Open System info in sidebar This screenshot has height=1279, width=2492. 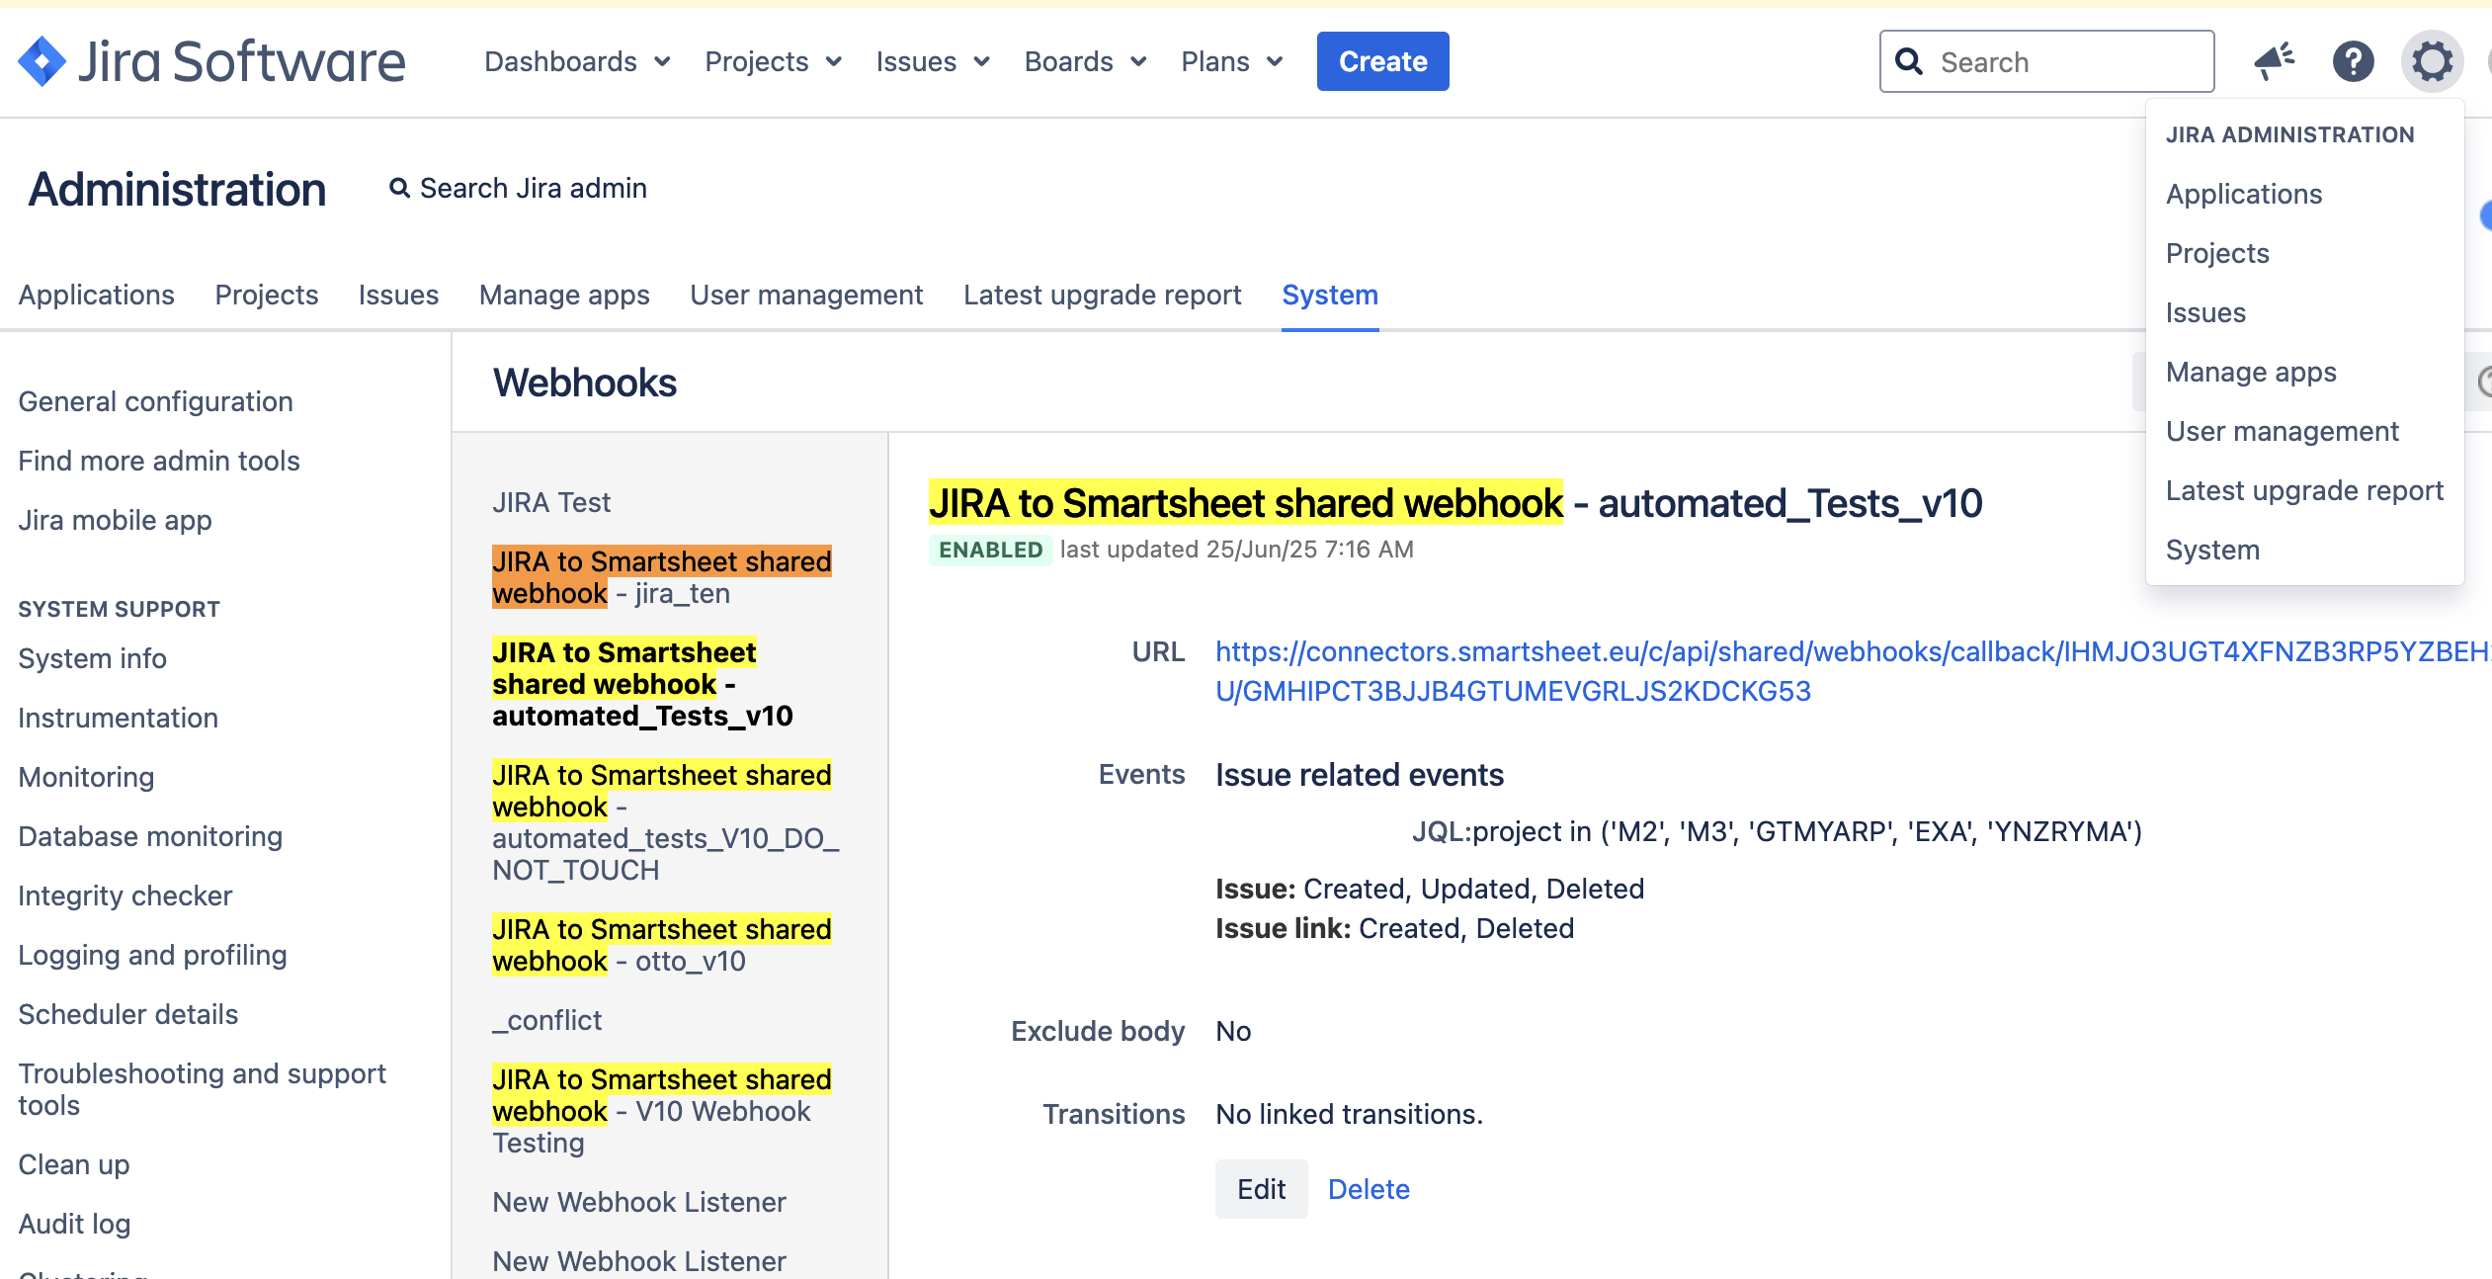pos(92,658)
